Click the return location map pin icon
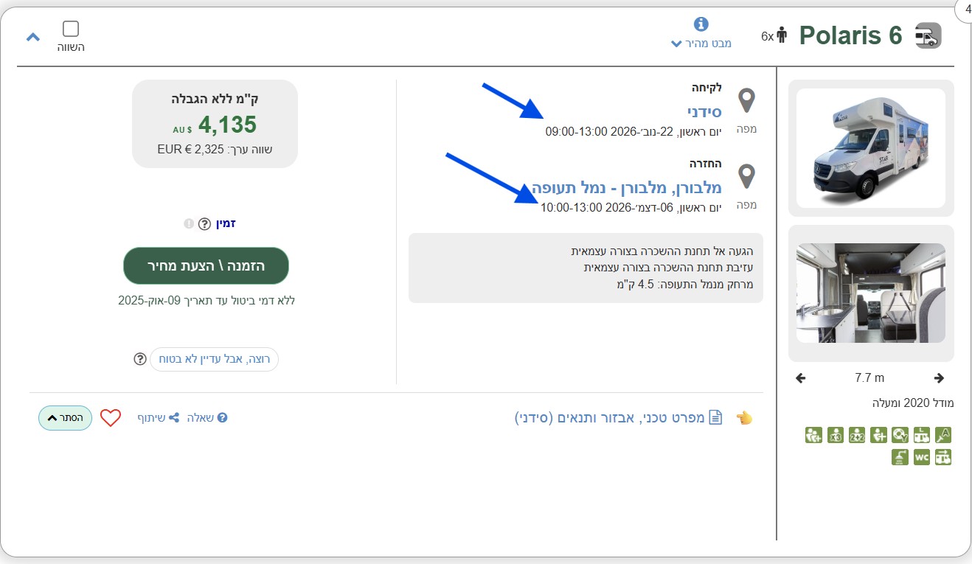The image size is (972, 564). click(747, 177)
